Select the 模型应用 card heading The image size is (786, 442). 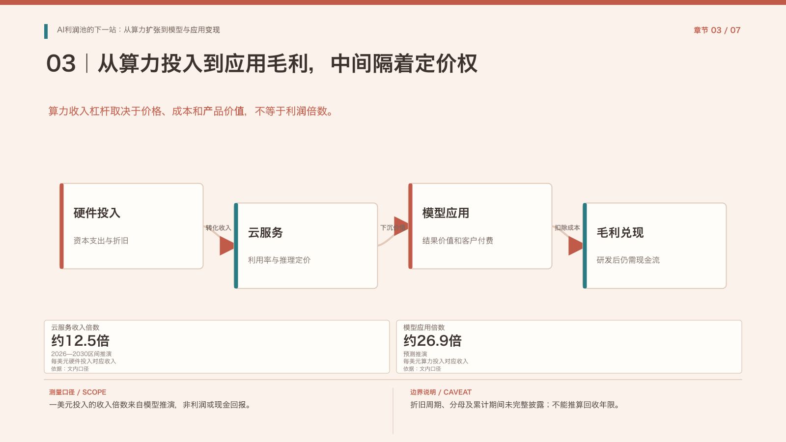click(446, 213)
